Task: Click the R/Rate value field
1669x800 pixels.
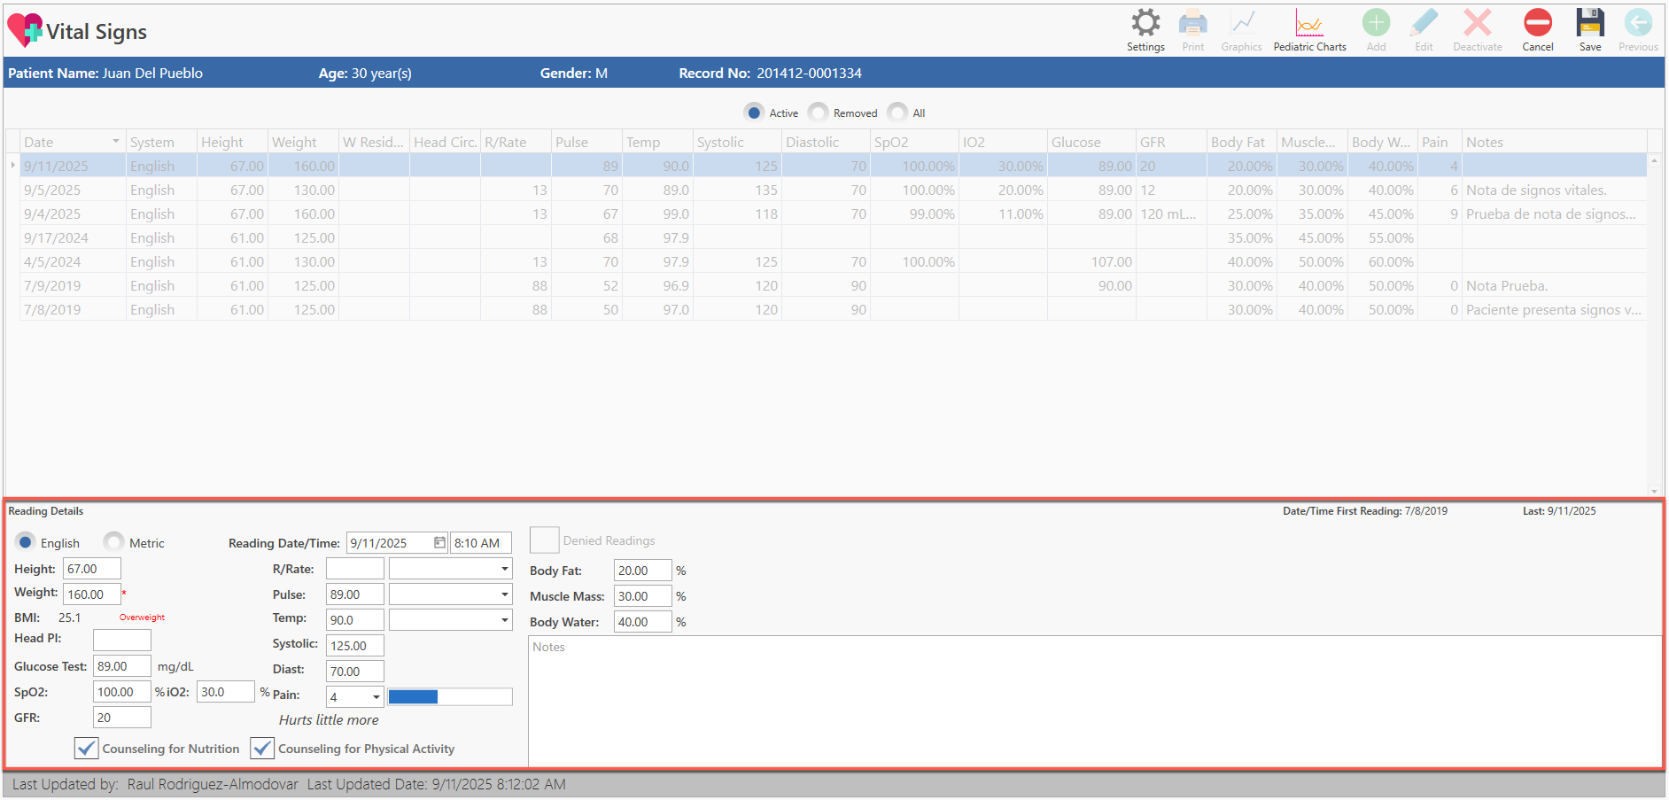Action: click(355, 569)
